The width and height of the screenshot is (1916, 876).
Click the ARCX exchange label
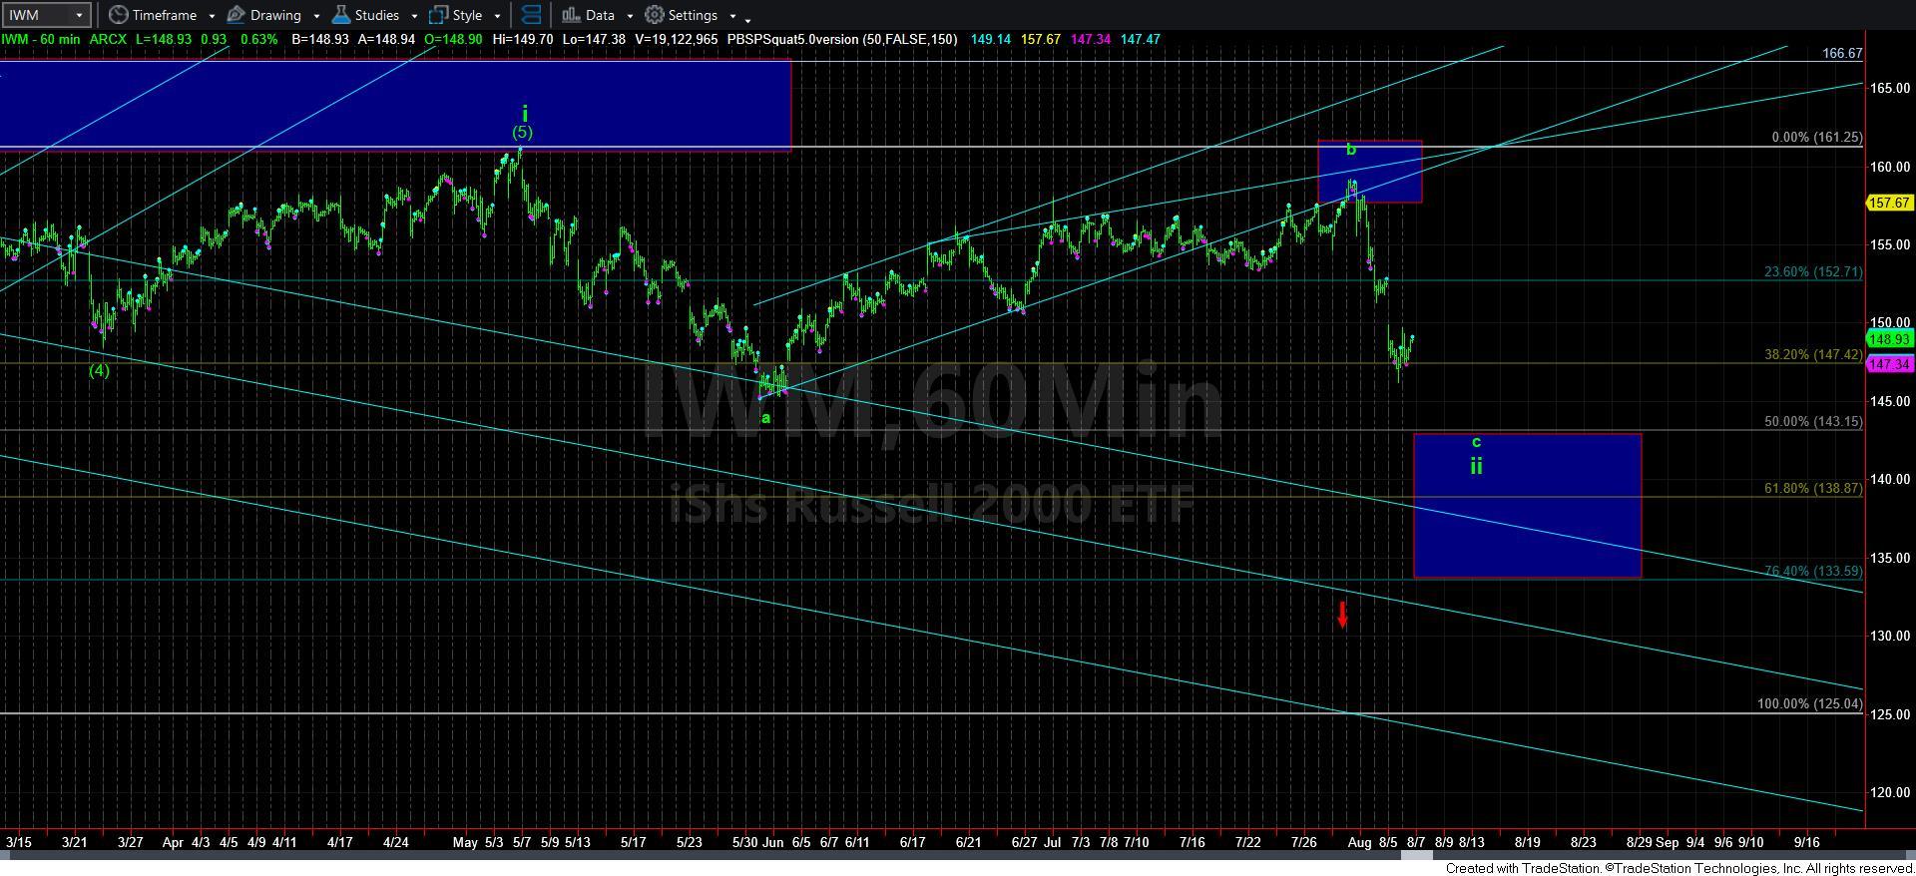coord(109,39)
